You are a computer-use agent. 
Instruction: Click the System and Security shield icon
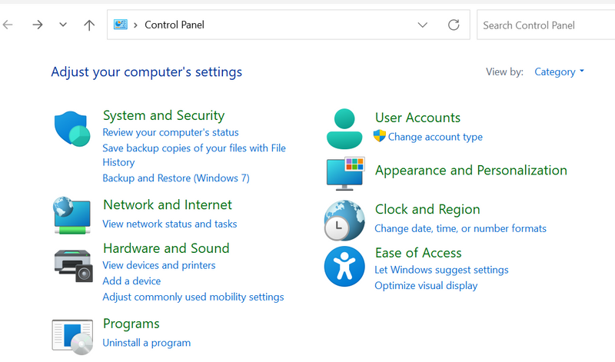pyautogui.click(x=72, y=128)
